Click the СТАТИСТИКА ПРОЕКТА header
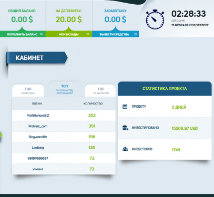The image size is (214, 197). click(x=165, y=88)
